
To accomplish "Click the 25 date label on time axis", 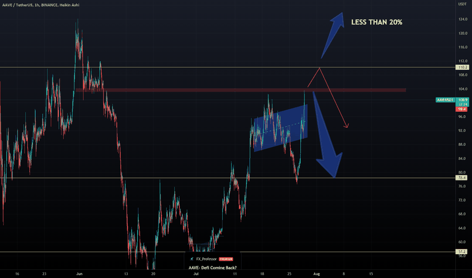I will [289, 274].
